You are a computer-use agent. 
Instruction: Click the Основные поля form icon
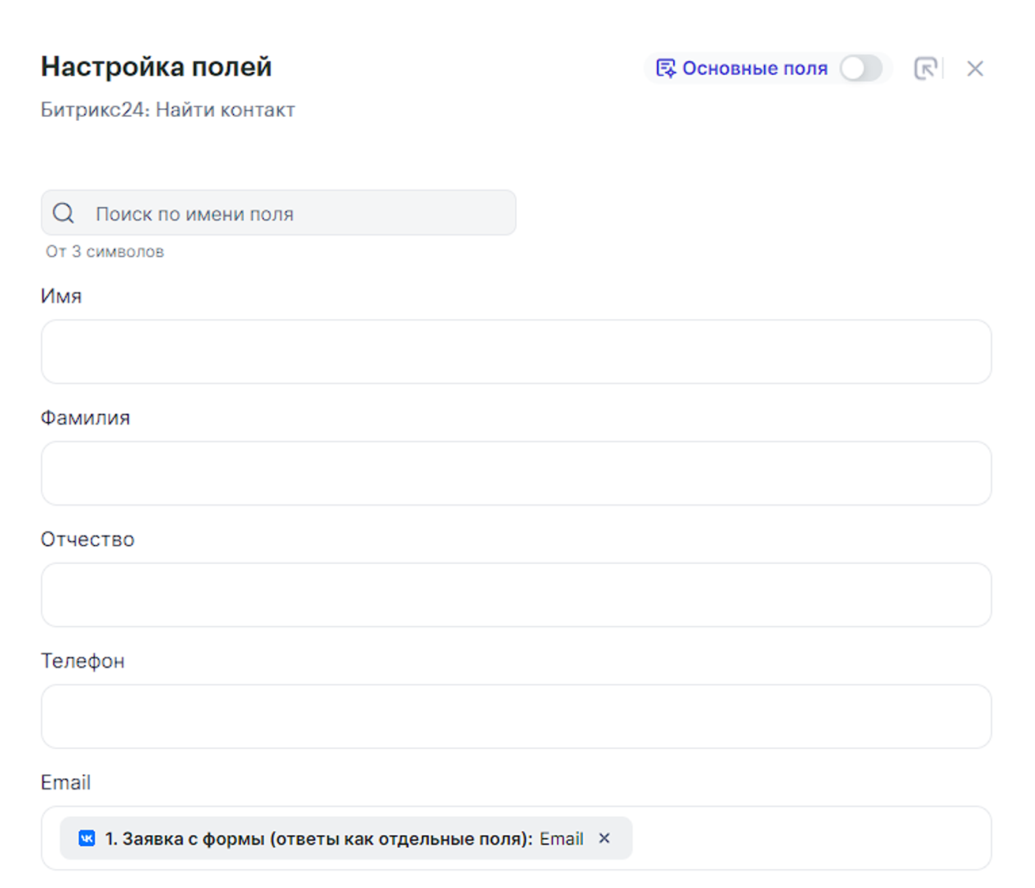tap(665, 69)
